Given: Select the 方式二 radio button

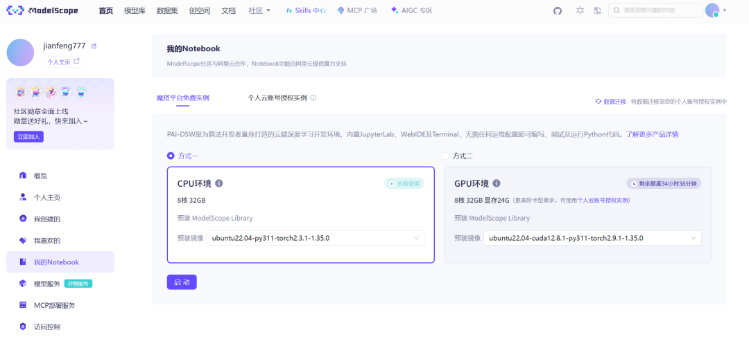Looking at the screenshot, I should tap(446, 156).
